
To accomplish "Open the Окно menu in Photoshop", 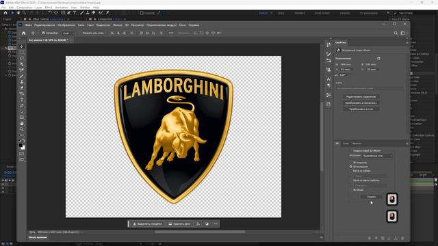I will point(183,25).
